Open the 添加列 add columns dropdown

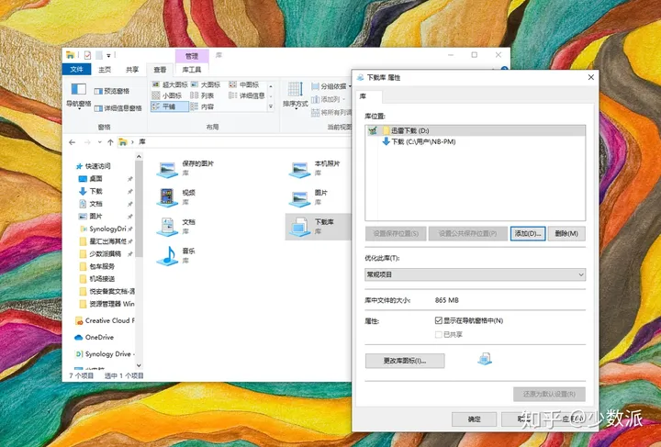tap(328, 99)
